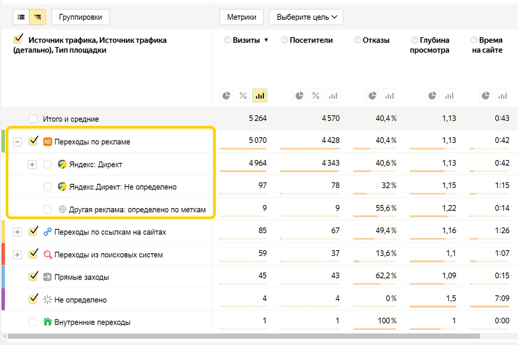Viewport: 518px width, 345px height.
Task: Expand Переходы из поисковых систем row
Action: click(17, 255)
